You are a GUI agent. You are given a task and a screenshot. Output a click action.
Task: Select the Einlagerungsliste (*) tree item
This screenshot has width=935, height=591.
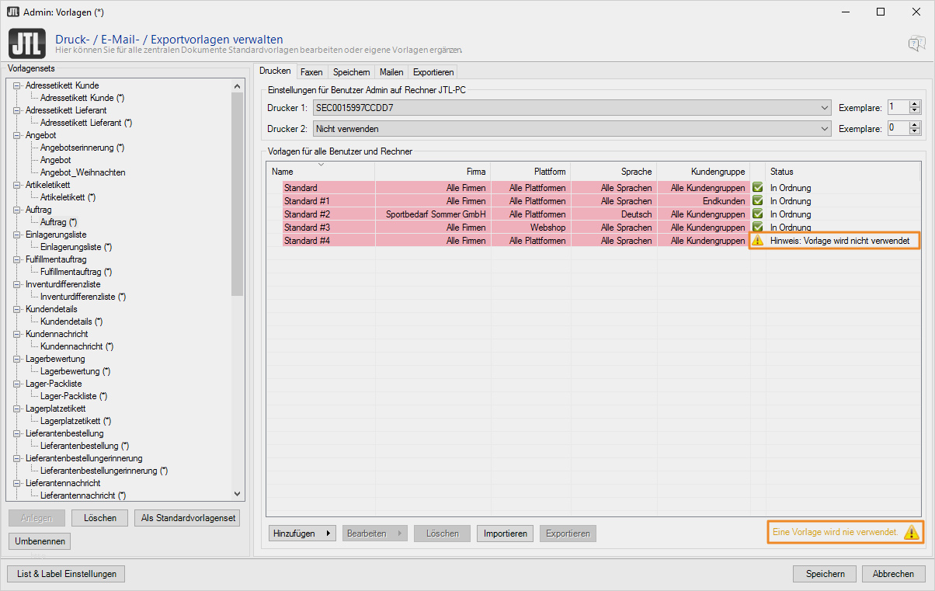[x=76, y=247]
